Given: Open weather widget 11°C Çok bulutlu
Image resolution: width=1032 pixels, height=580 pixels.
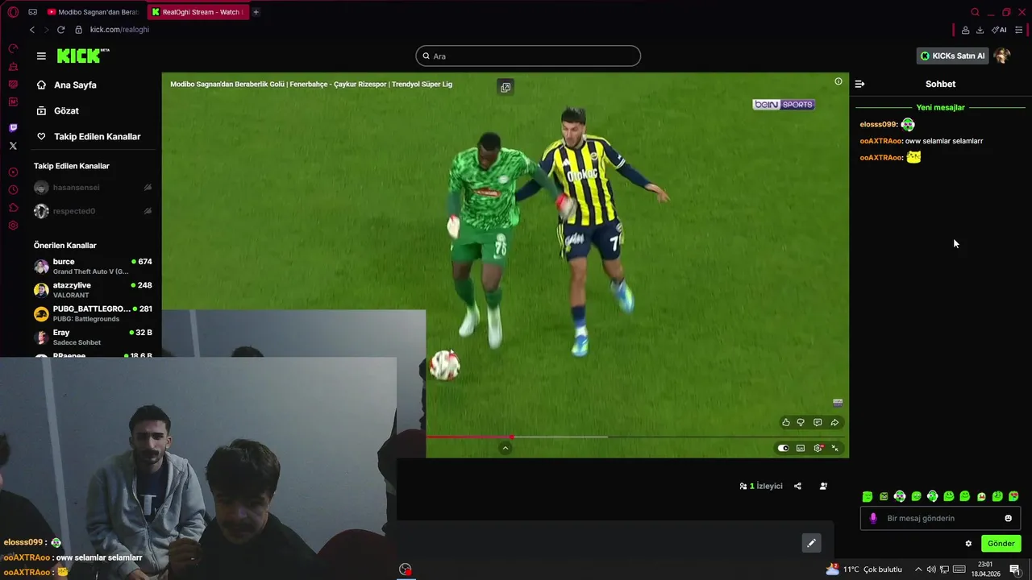Looking at the screenshot, I should coord(863,570).
